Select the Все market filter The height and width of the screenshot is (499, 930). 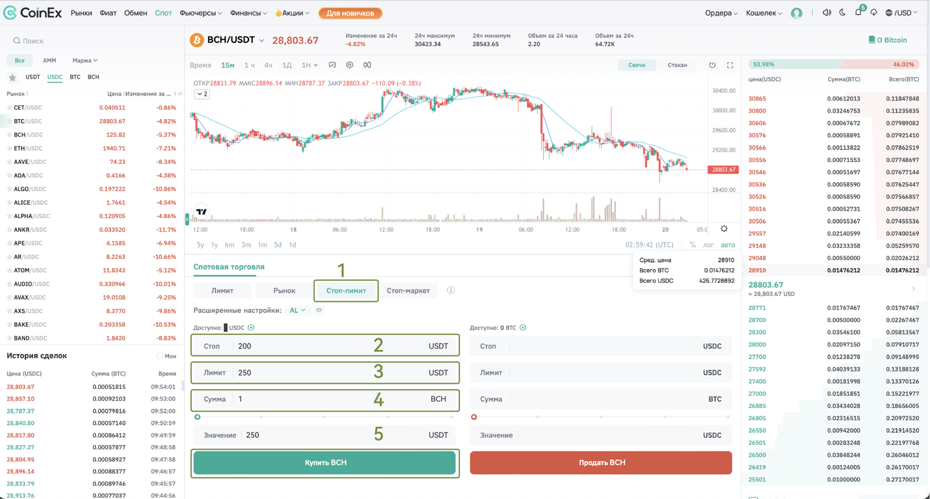pos(20,61)
